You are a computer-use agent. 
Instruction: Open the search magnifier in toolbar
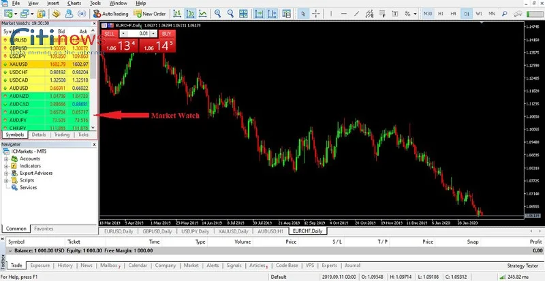point(504,14)
